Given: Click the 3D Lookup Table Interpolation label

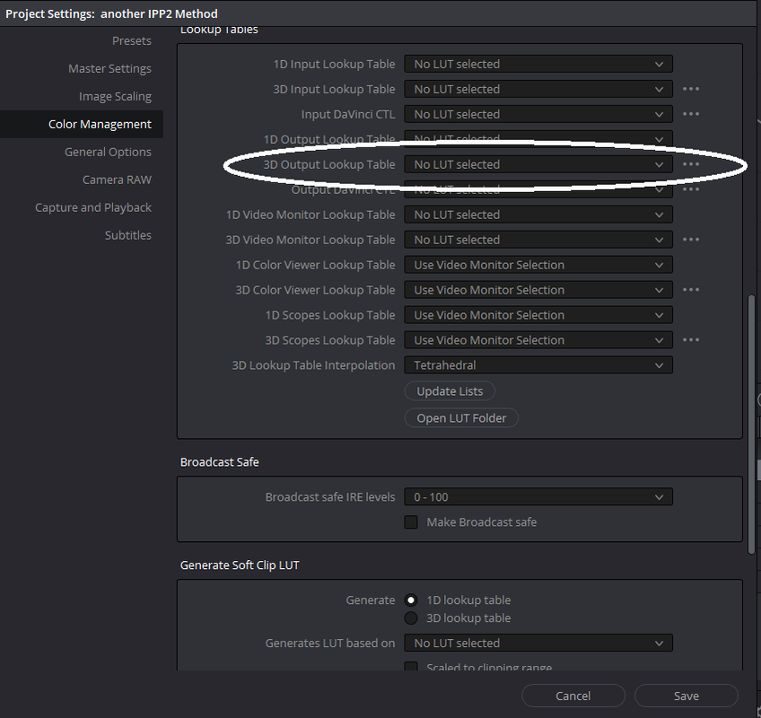Looking at the screenshot, I should [313, 365].
